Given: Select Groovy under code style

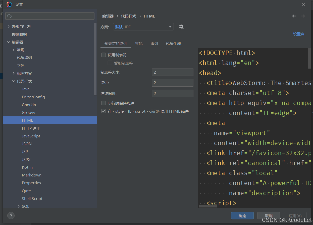Looking at the screenshot, I should tap(28, 113).
